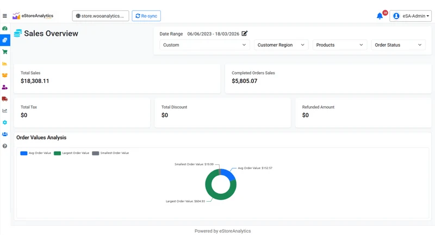
Task: Open the store.wooanalytics store selector
Action: point(101,16)
